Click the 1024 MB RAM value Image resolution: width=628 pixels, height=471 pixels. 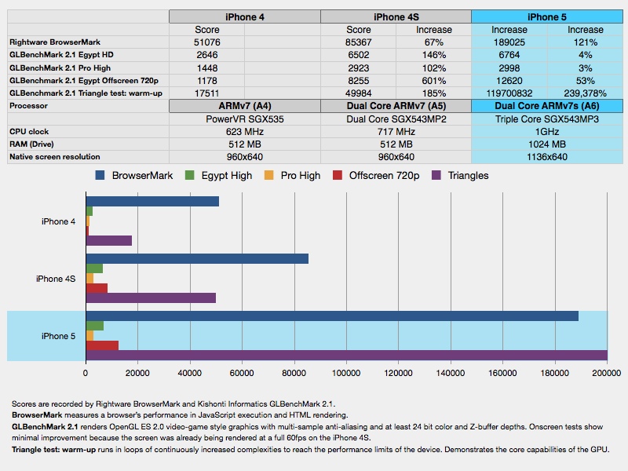tap(547, 144)
